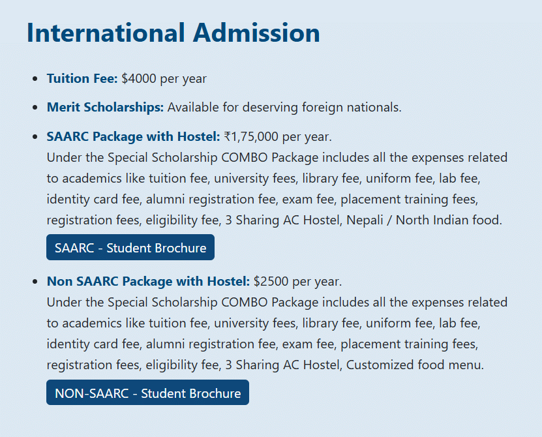Click the $4000 per year text
This screenshot has height=437, width=542.
coord(164,79)
